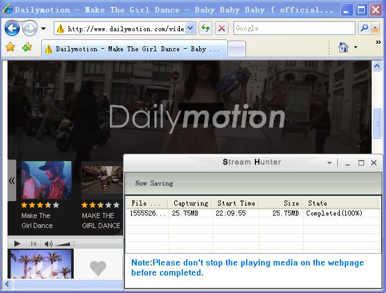Maximize the Stream Hunter window
386x293 pixels.
[x=361, y=163]
